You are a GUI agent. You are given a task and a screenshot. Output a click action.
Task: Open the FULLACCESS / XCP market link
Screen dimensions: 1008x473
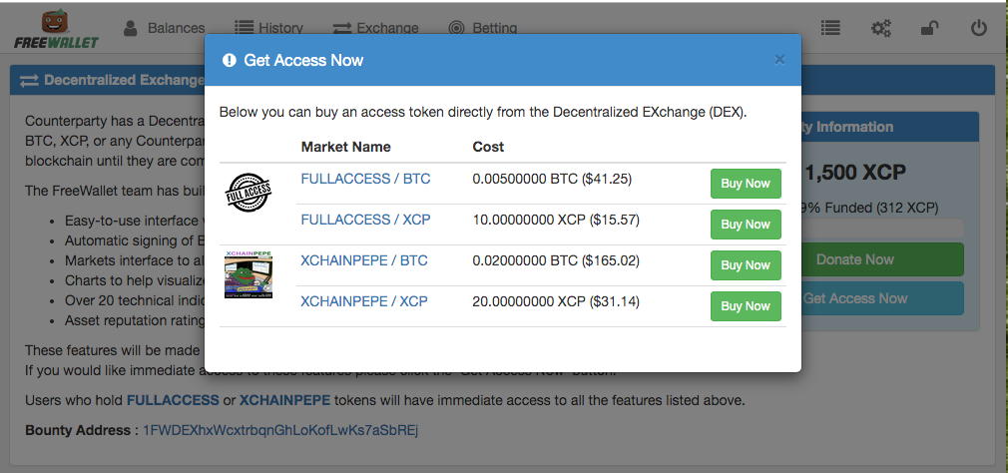pos(366,220)
